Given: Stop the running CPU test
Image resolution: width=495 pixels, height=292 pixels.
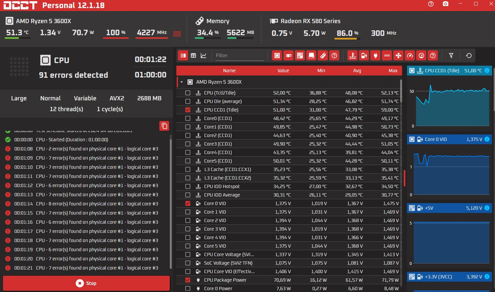Looking at the screenshot, I should tap(86, 283).
